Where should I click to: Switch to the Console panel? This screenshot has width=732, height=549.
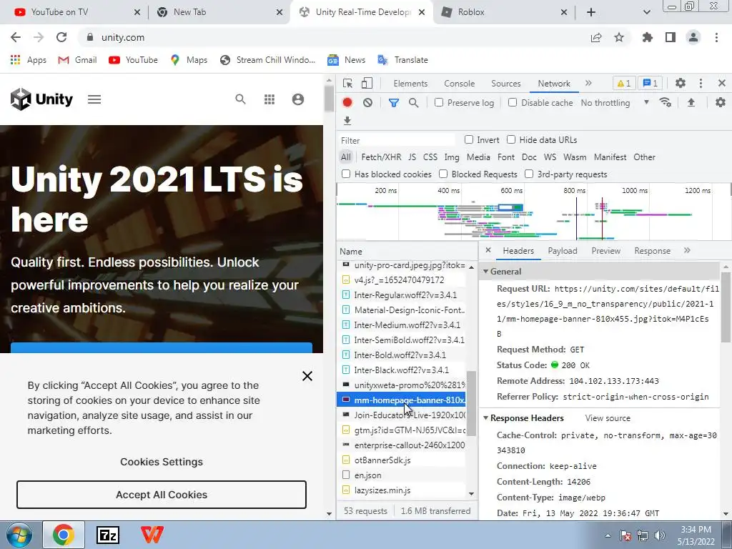[460, 84]
